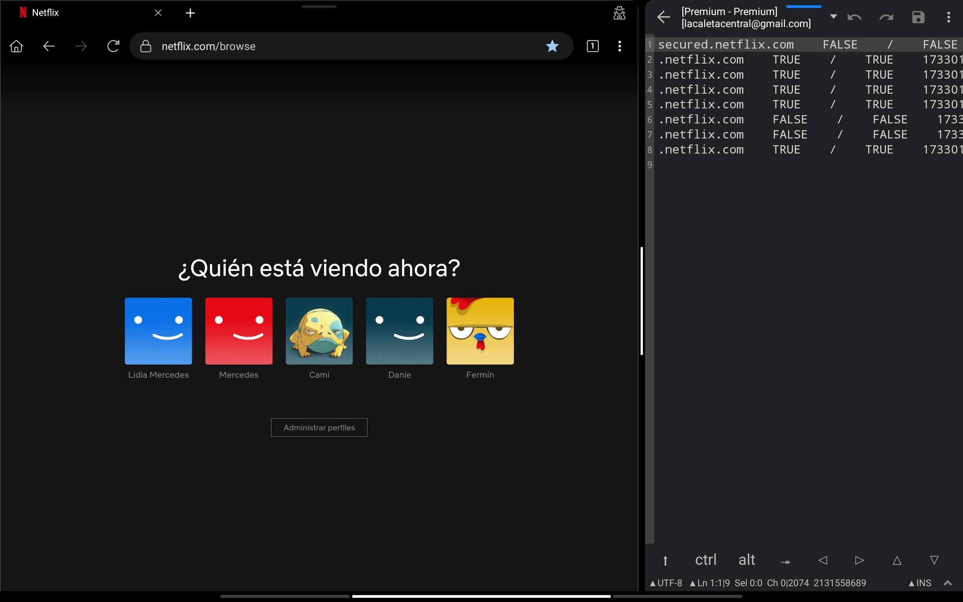This screenshot has height=602, width=963.
Task: Reload the Netflix page
Action: pos(113,46)
